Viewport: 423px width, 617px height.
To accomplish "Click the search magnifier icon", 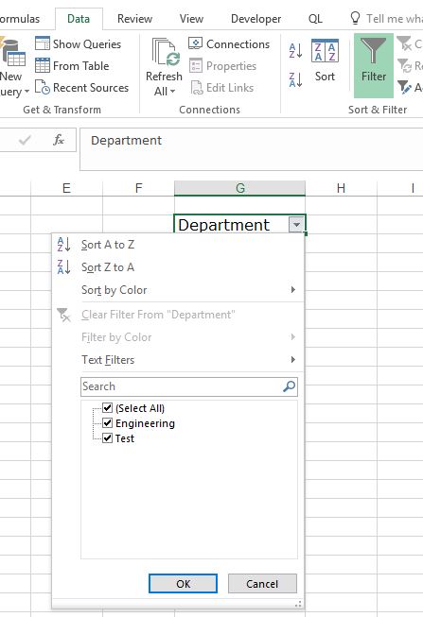I will tap(289, 386).
